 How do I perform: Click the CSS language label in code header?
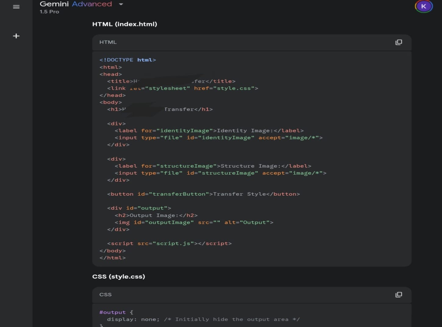click(x=105, y=295)
